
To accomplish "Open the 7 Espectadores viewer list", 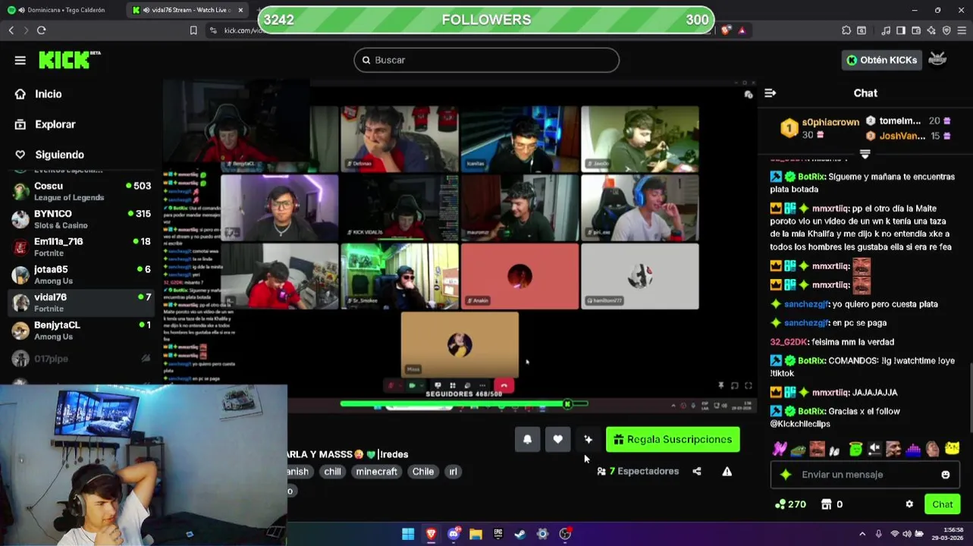I will coord(638,471).
